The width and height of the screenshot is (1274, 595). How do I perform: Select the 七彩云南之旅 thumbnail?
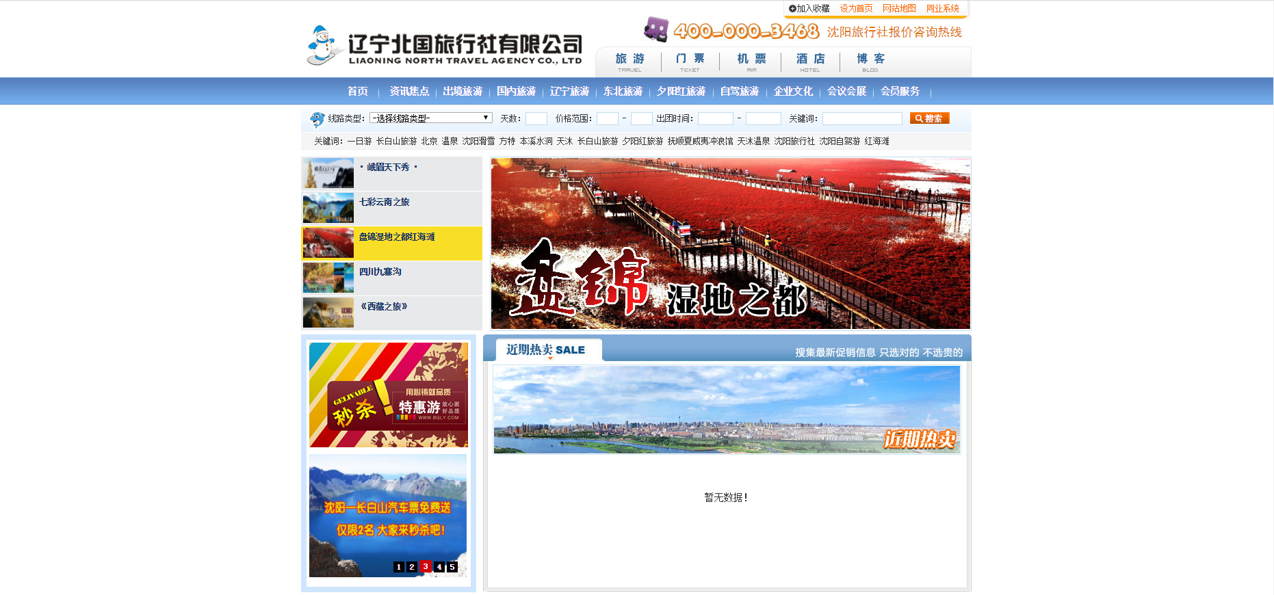(x=328, y=208)
